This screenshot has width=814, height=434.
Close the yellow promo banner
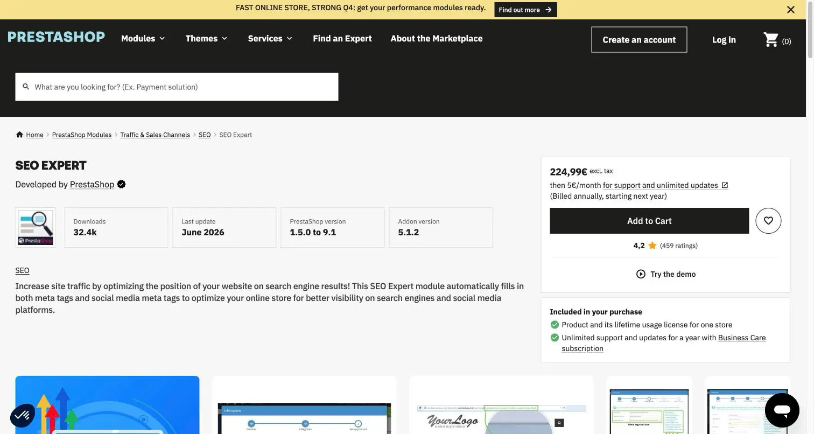pos(790,10)
